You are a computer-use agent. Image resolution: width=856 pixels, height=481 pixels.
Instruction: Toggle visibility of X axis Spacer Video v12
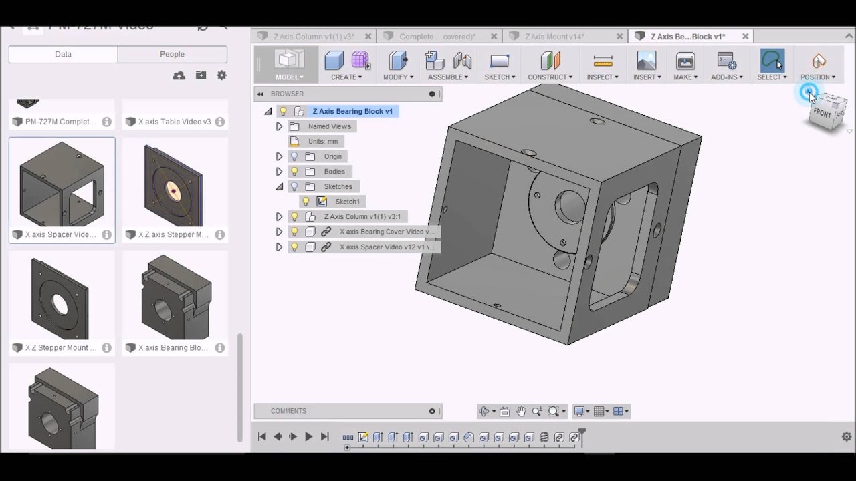click(294, 247)
